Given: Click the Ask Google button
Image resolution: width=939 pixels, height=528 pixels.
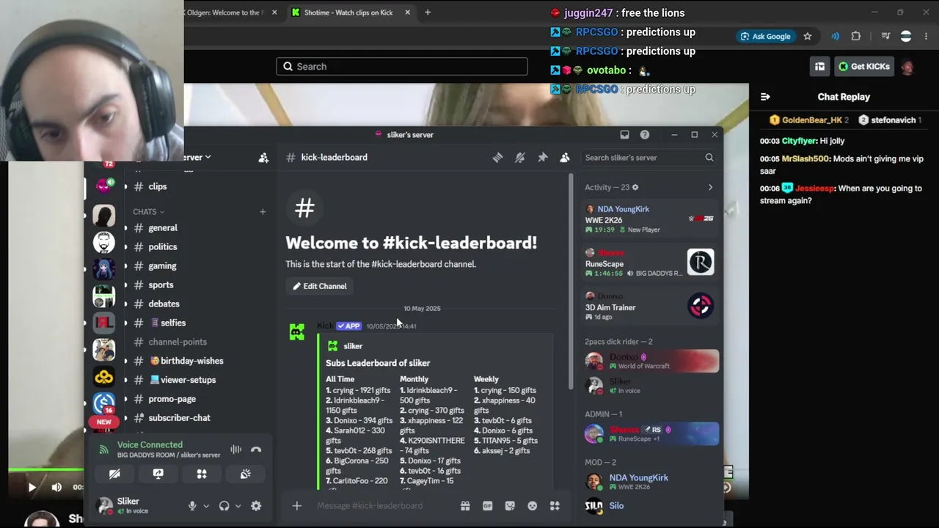Looking at the screenshot, I should coord(766,37).
